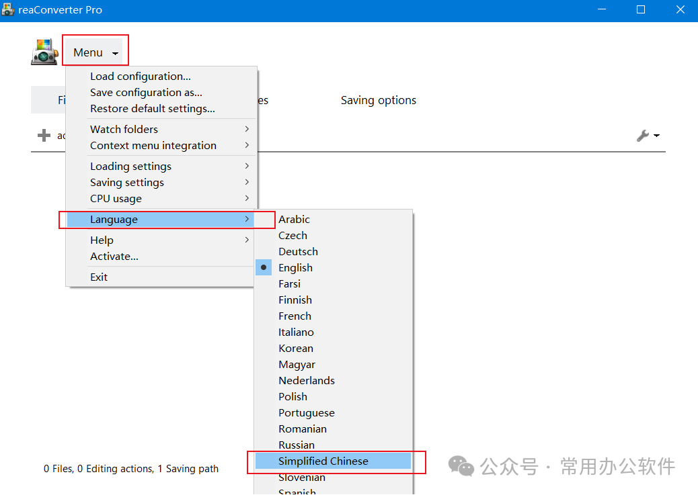Choose Exit from the menu
The height and width of the screenshot is (495, 698).
point(99,277)
